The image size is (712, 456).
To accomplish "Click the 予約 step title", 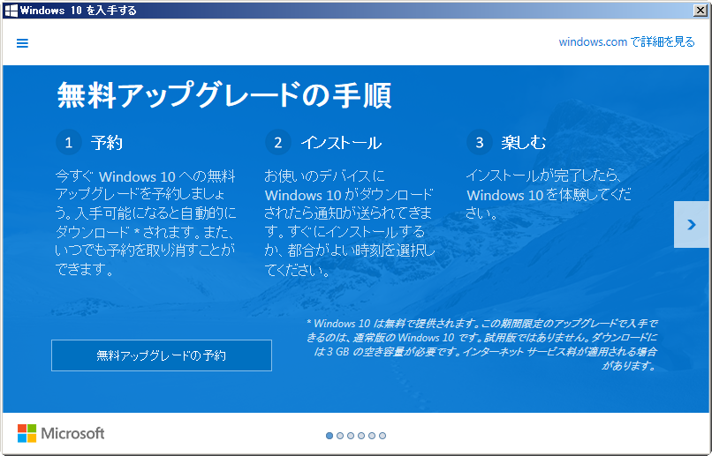I will pos(107,143).
